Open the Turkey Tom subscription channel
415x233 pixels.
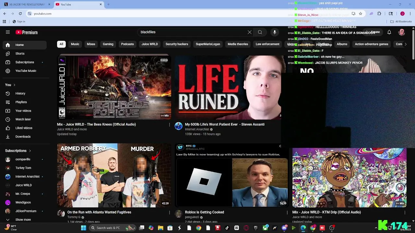(x=25, y=168)
